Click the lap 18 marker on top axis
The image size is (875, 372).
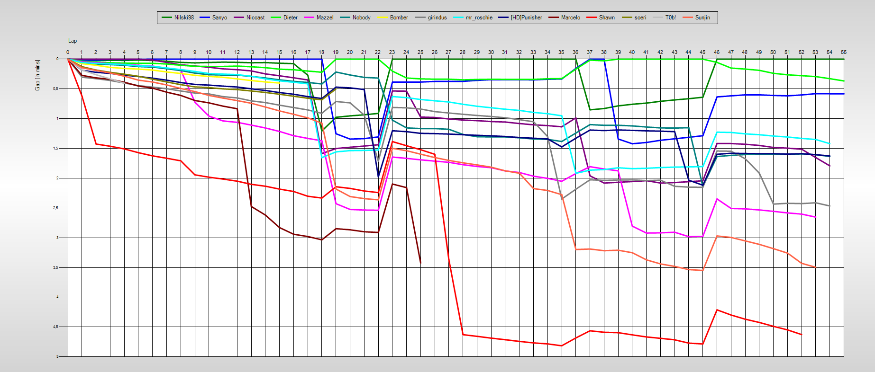[321, 52]
